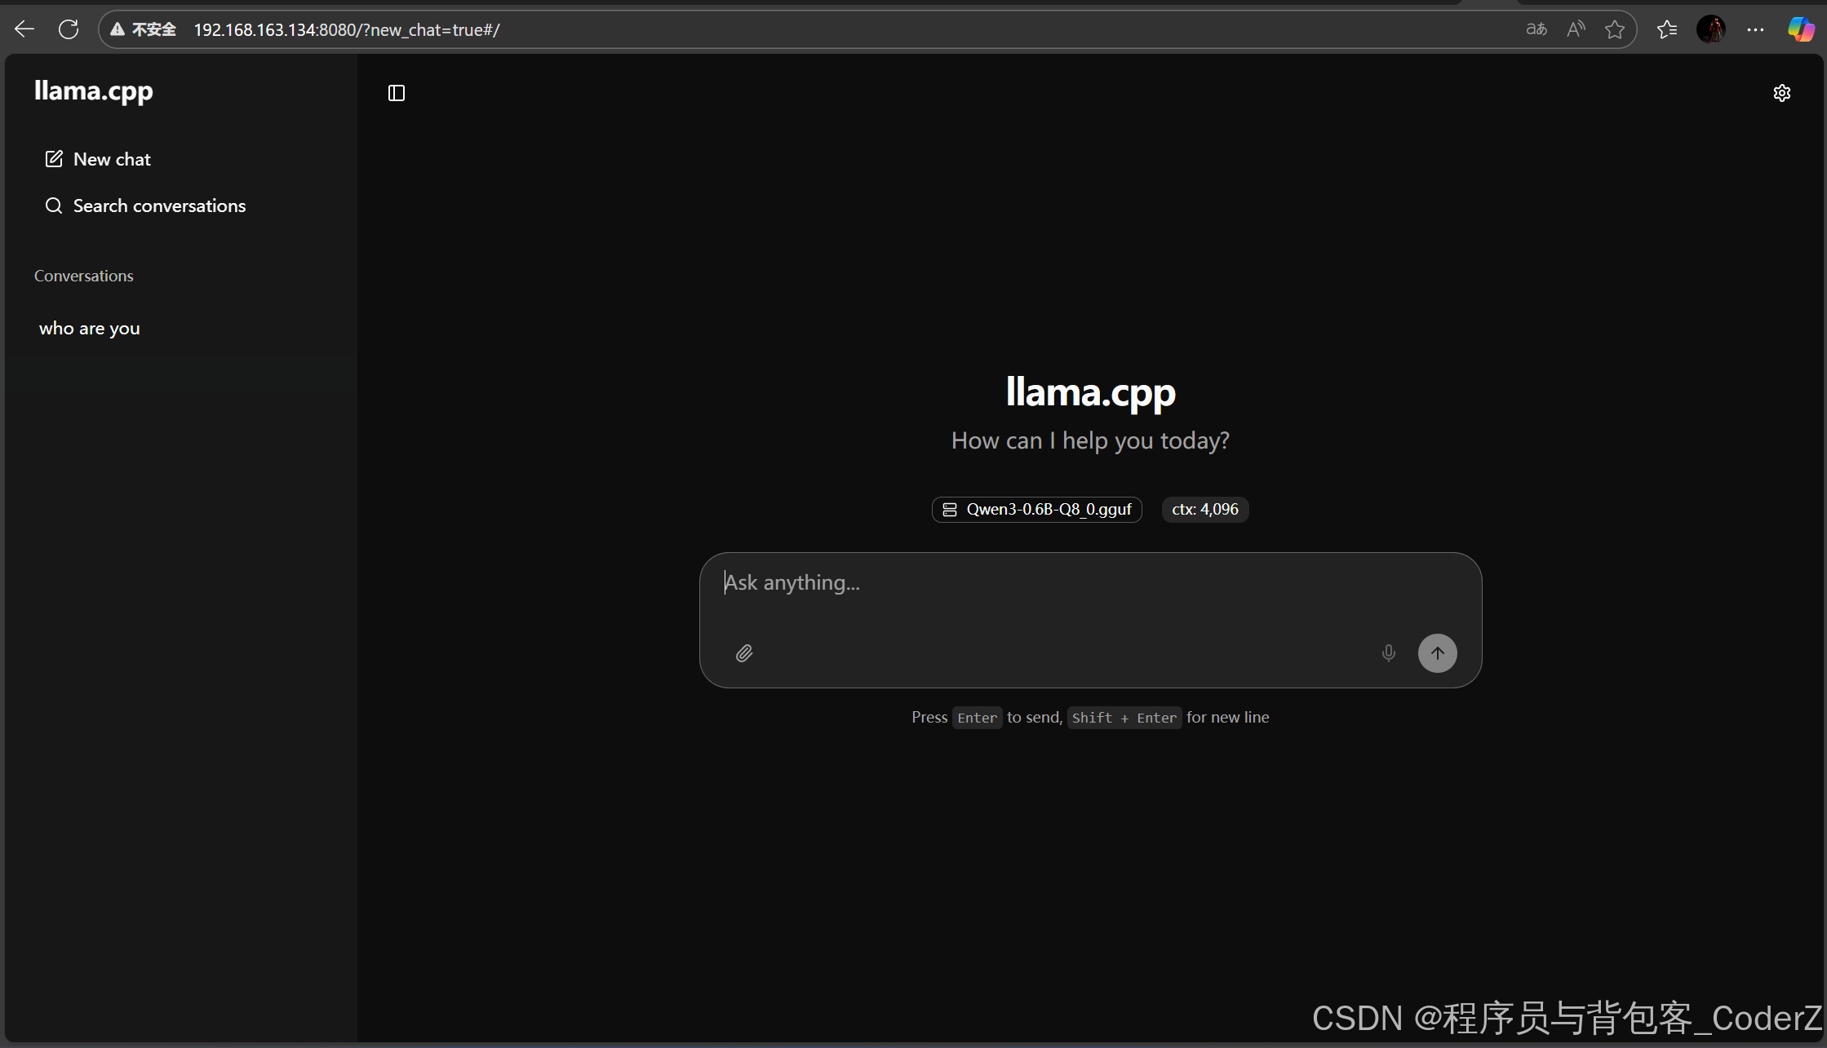Screen dimensions: 1827x1048
Task: Click the browser address bar URL
Action: (346, 30)
